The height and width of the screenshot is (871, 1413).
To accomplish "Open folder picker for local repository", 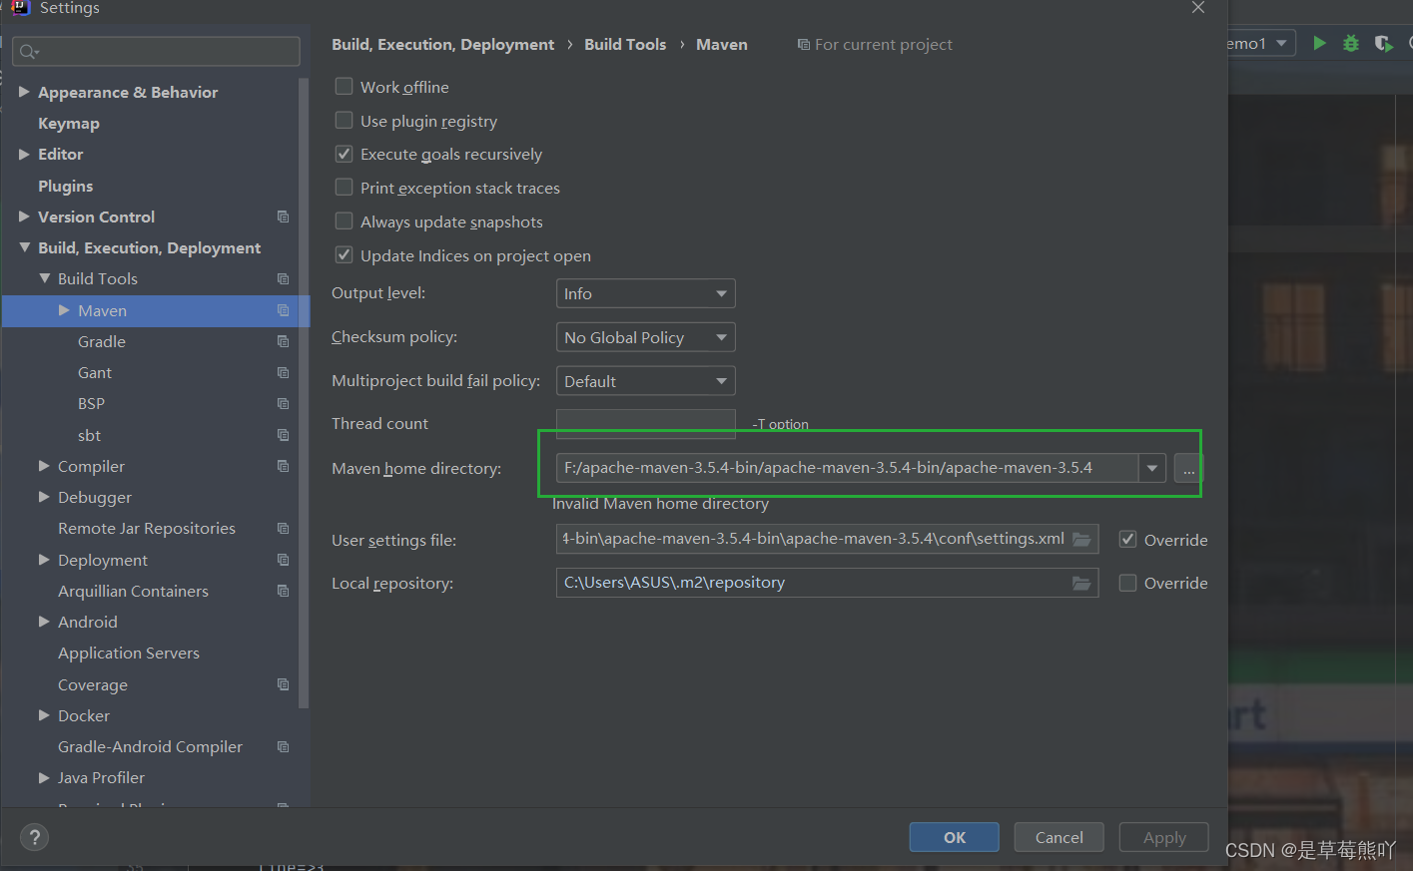I will (1081, 583).
